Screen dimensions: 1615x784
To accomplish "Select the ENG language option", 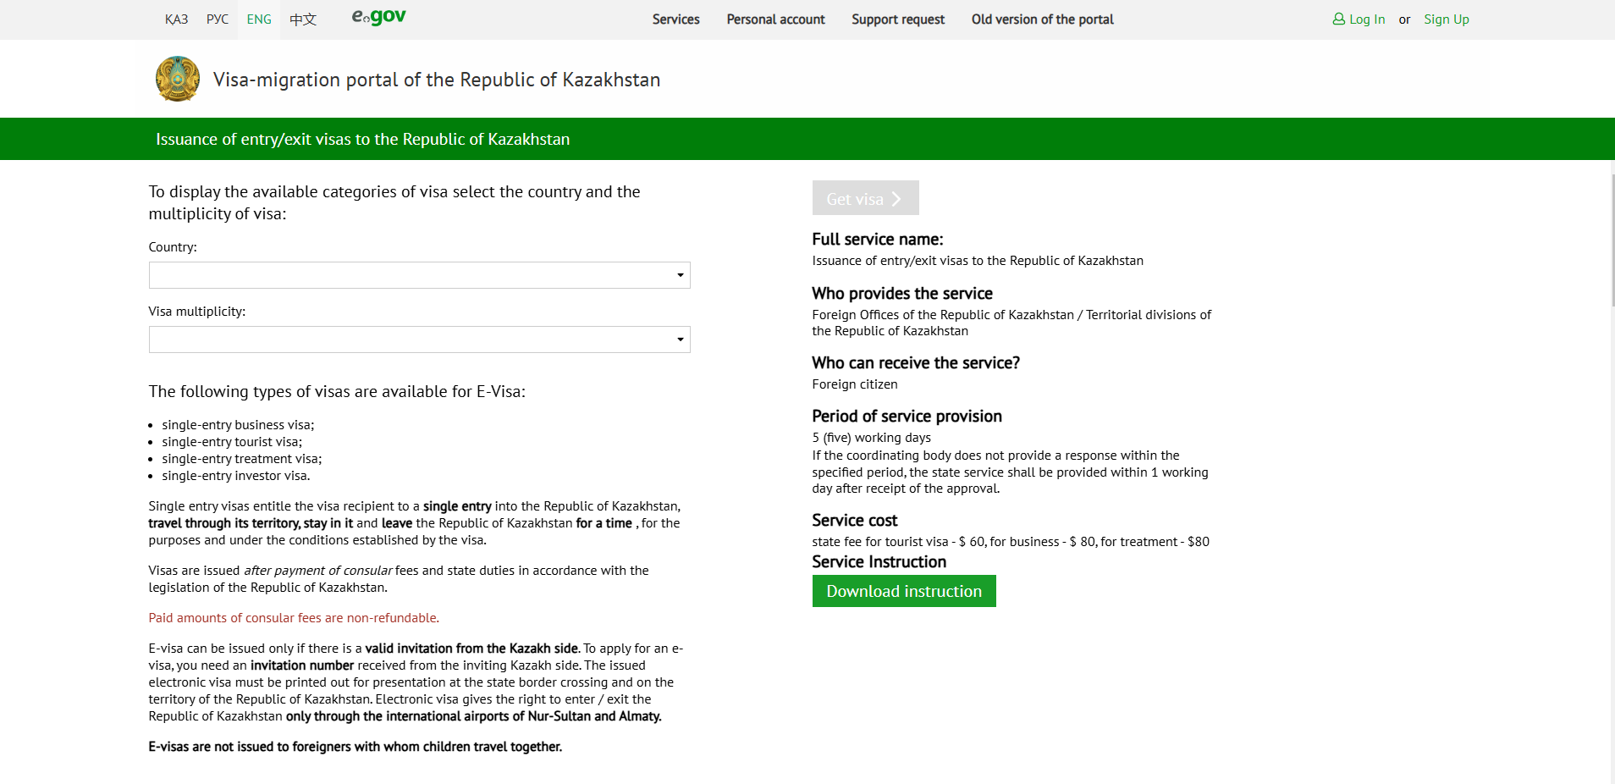I will (258, 19).
